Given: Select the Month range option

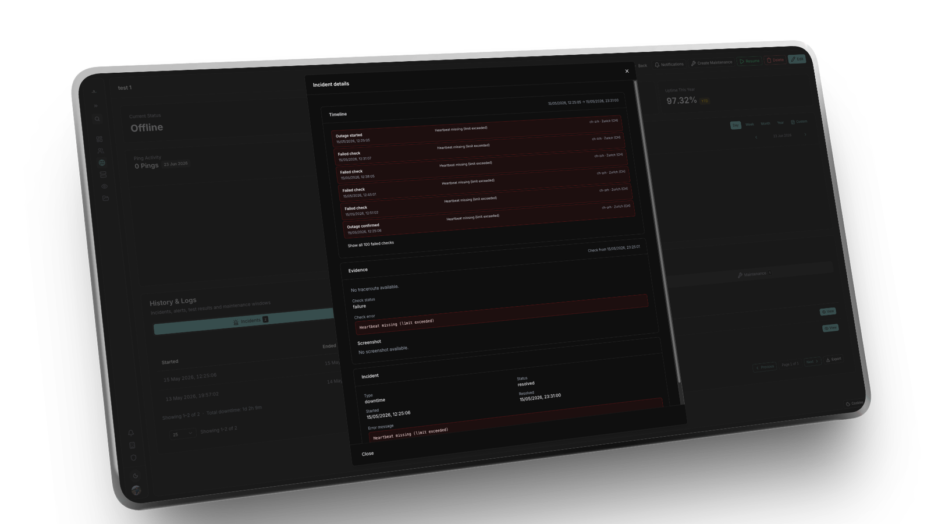Looking at the screenshot, I should pyautogui.click(x=765, y=123).
